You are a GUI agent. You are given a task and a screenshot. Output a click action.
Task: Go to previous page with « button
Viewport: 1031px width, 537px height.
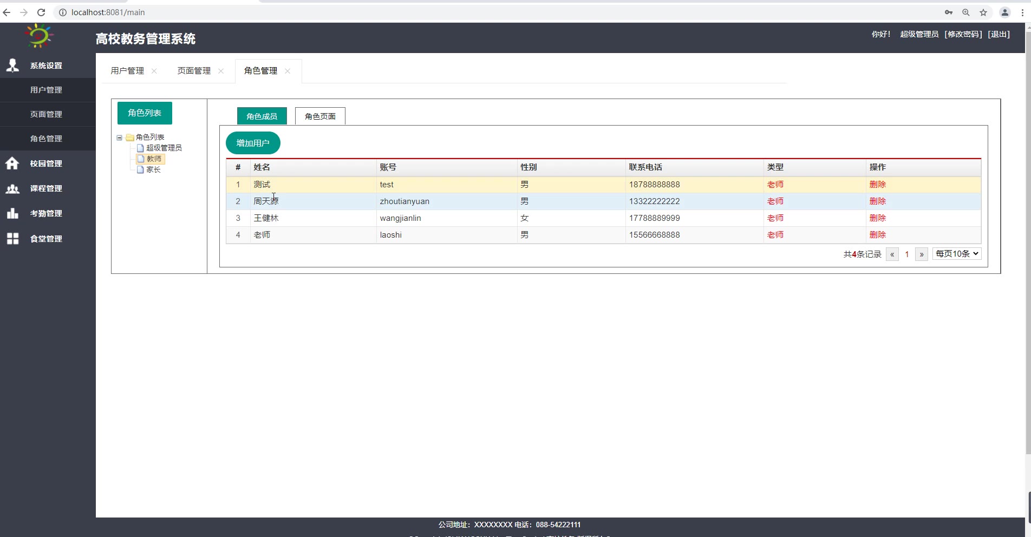[x=892, y=254]
